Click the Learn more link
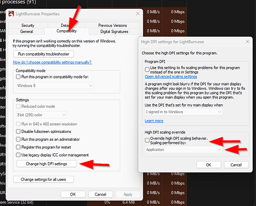256x206 pixels. point(154,121)
